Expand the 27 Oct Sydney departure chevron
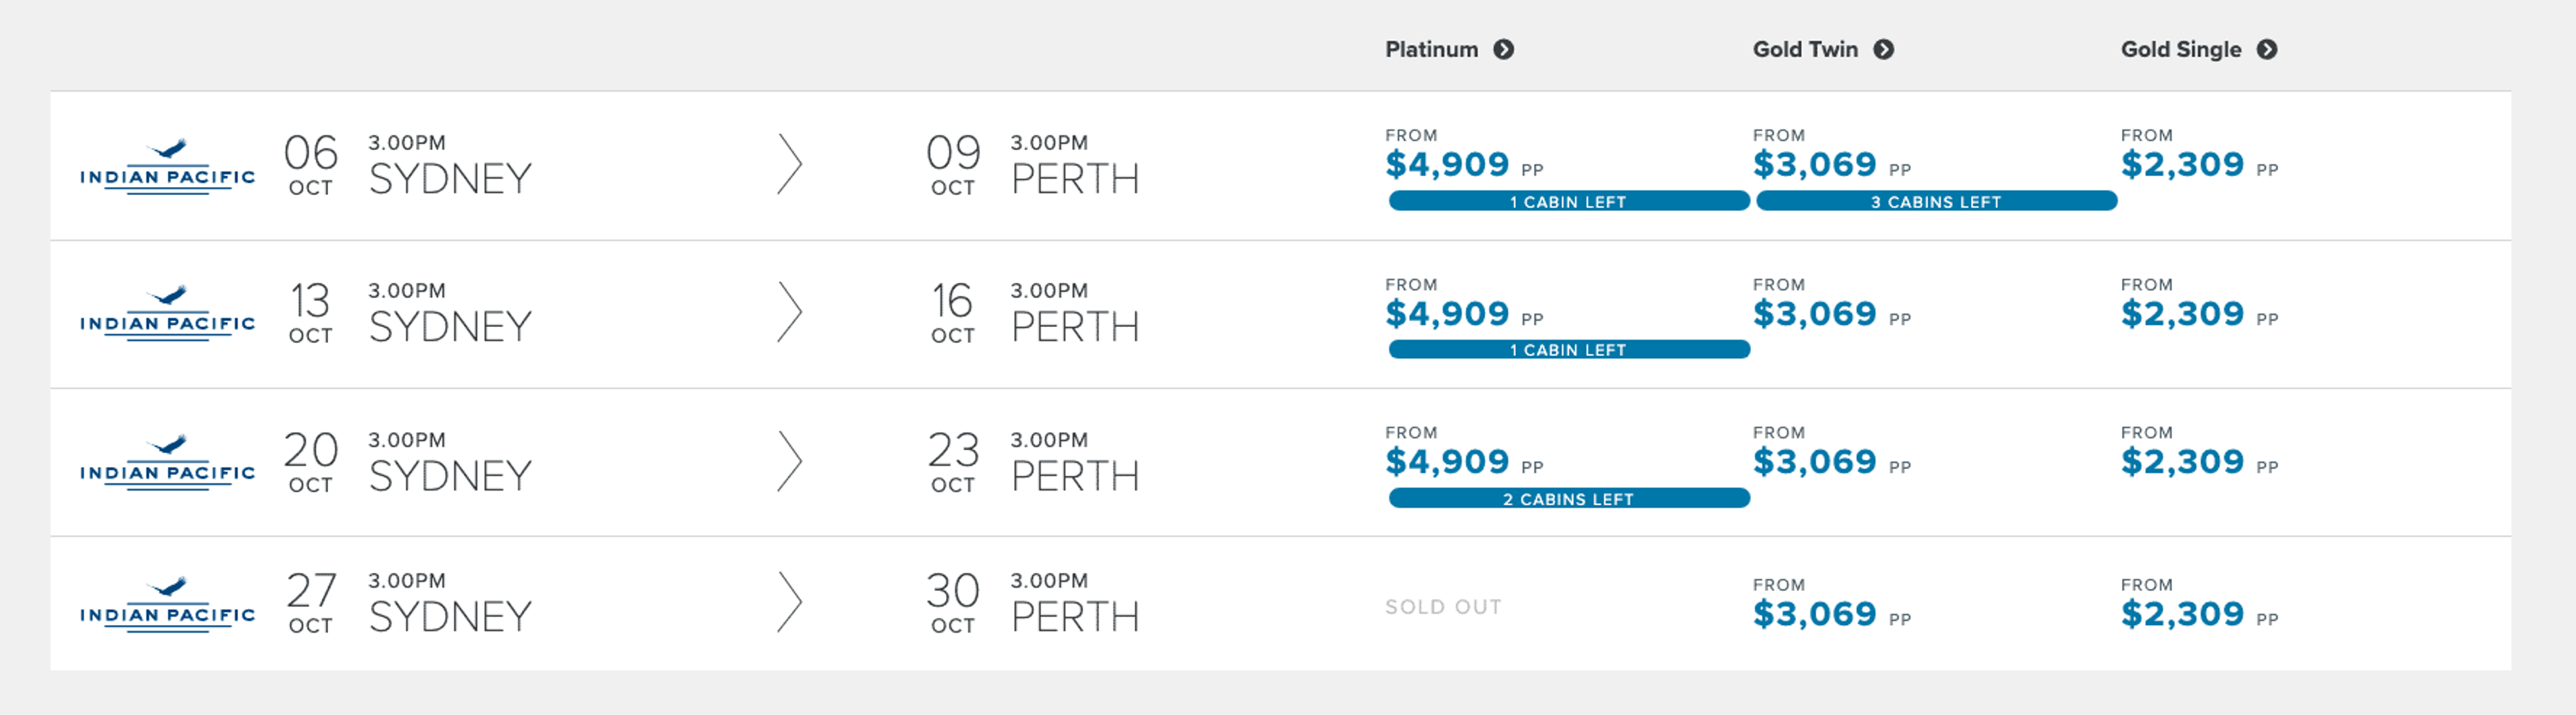The height and width of the screenshot is (715, 2576). [x=790, y=602]
